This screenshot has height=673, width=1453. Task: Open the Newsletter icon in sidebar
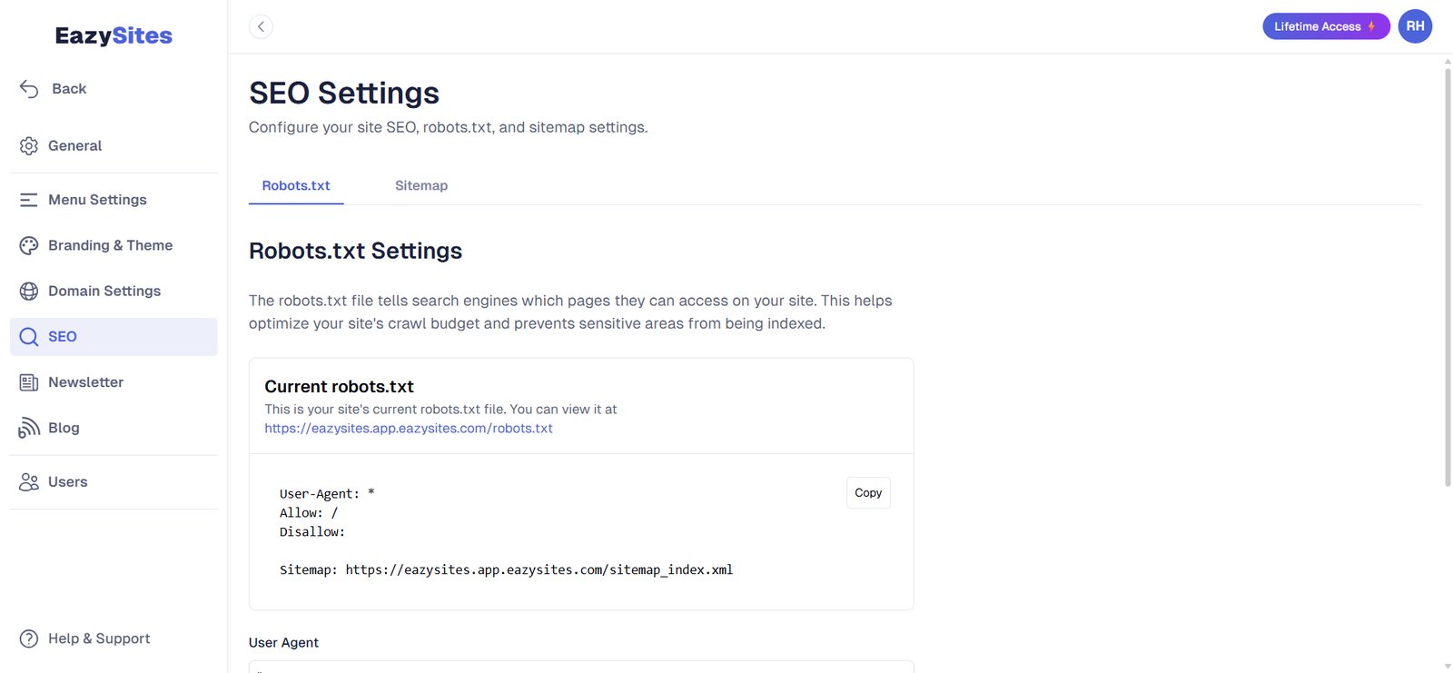click(x=29, y=382)
